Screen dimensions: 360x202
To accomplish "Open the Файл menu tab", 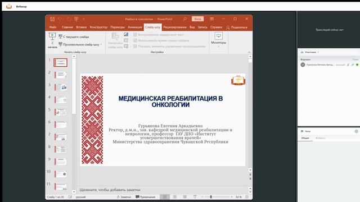I will coord(53,27).
